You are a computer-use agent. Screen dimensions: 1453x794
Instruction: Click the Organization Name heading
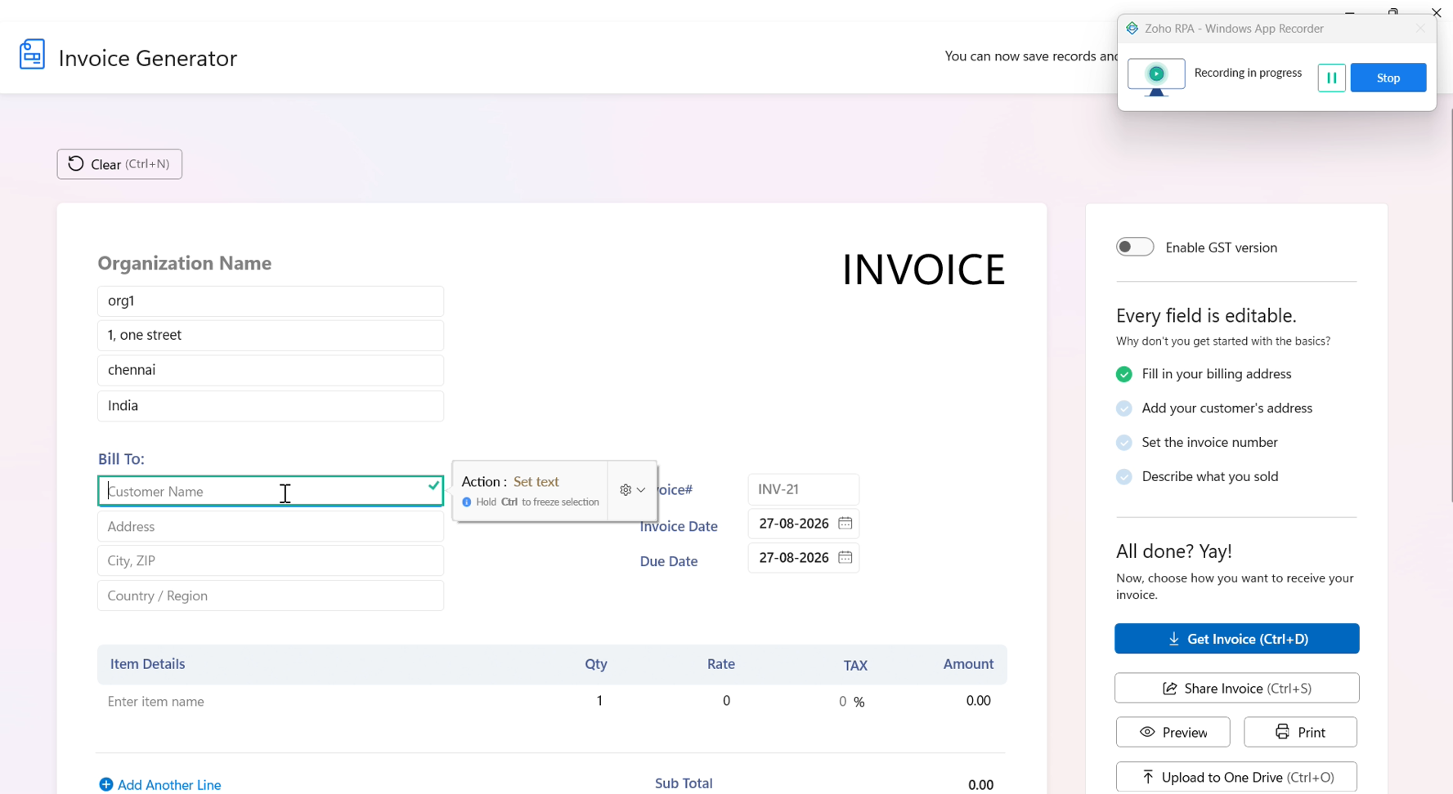[185, 263]
